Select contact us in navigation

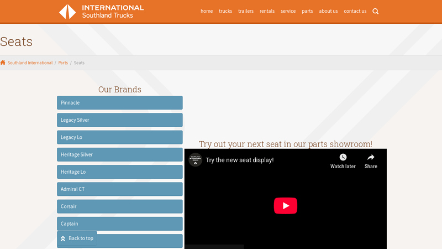click(x=355, y=11)
